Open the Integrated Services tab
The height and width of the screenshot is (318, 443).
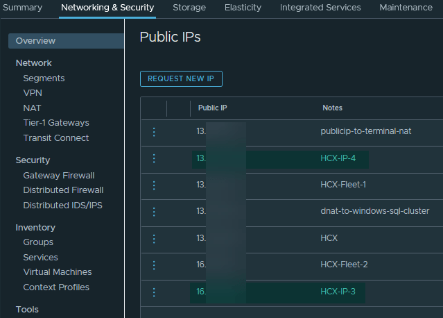(x=320, y=8)
